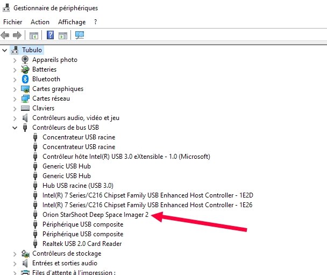The image size is (327, 275).
Task: Show or hide action pane icon
Action: 63,36
